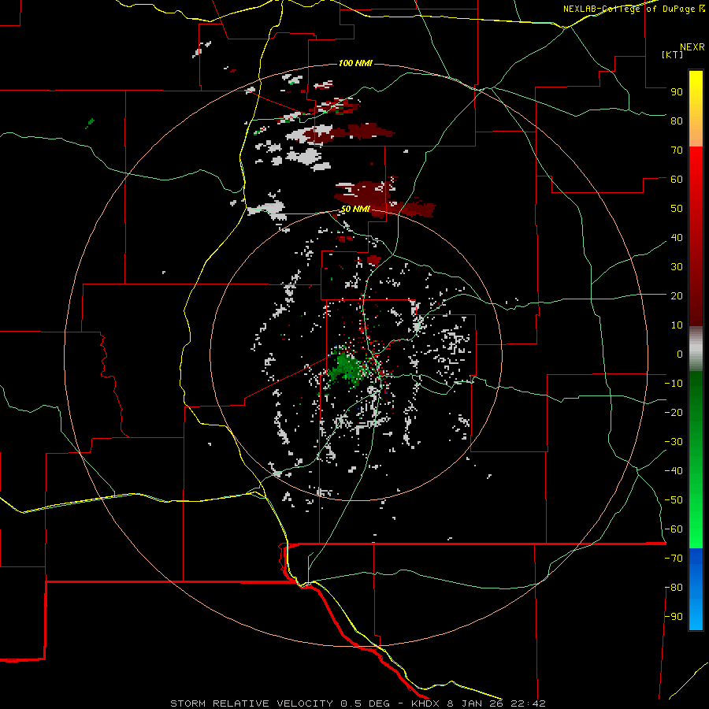This screenshot has height=709, width=709.
Task: Select positive 80 on the velocity scale
Action: pyautogui.click(x=677, y=121)
